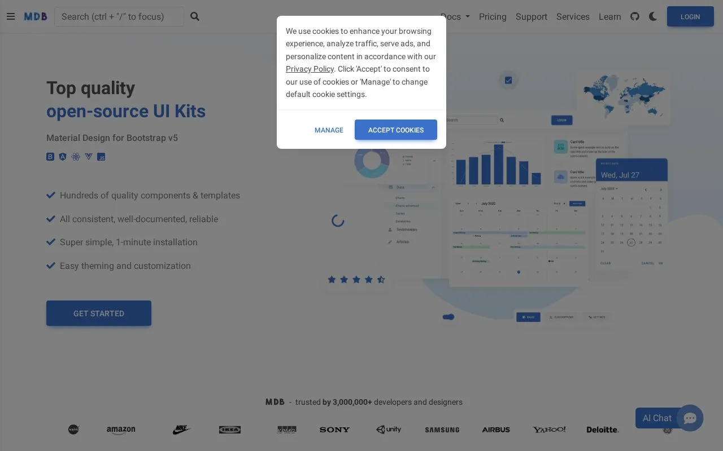Open the AI Chat button
723x451 pixels.
[657, 418]
